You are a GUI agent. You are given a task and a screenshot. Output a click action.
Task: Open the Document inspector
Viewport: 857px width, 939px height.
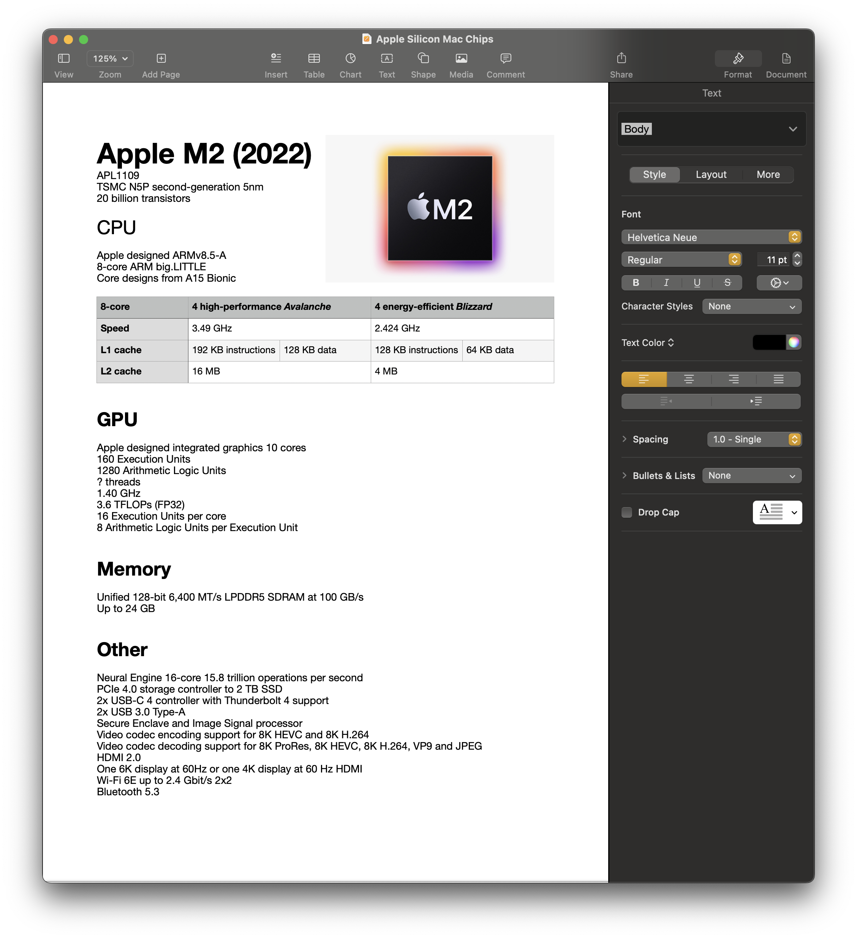click(x=786, y=59)
